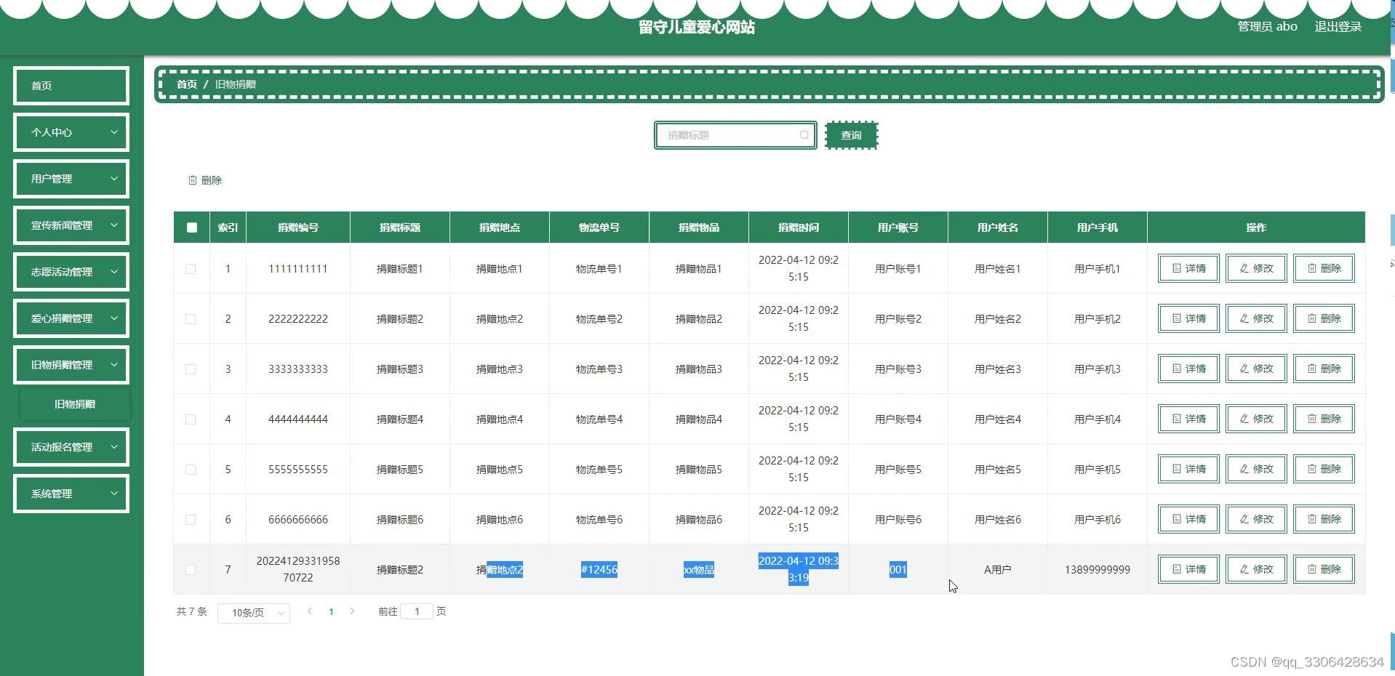Click the 查询 search button
This screenshot has width=1395, height=676.
tap(852, 135)
